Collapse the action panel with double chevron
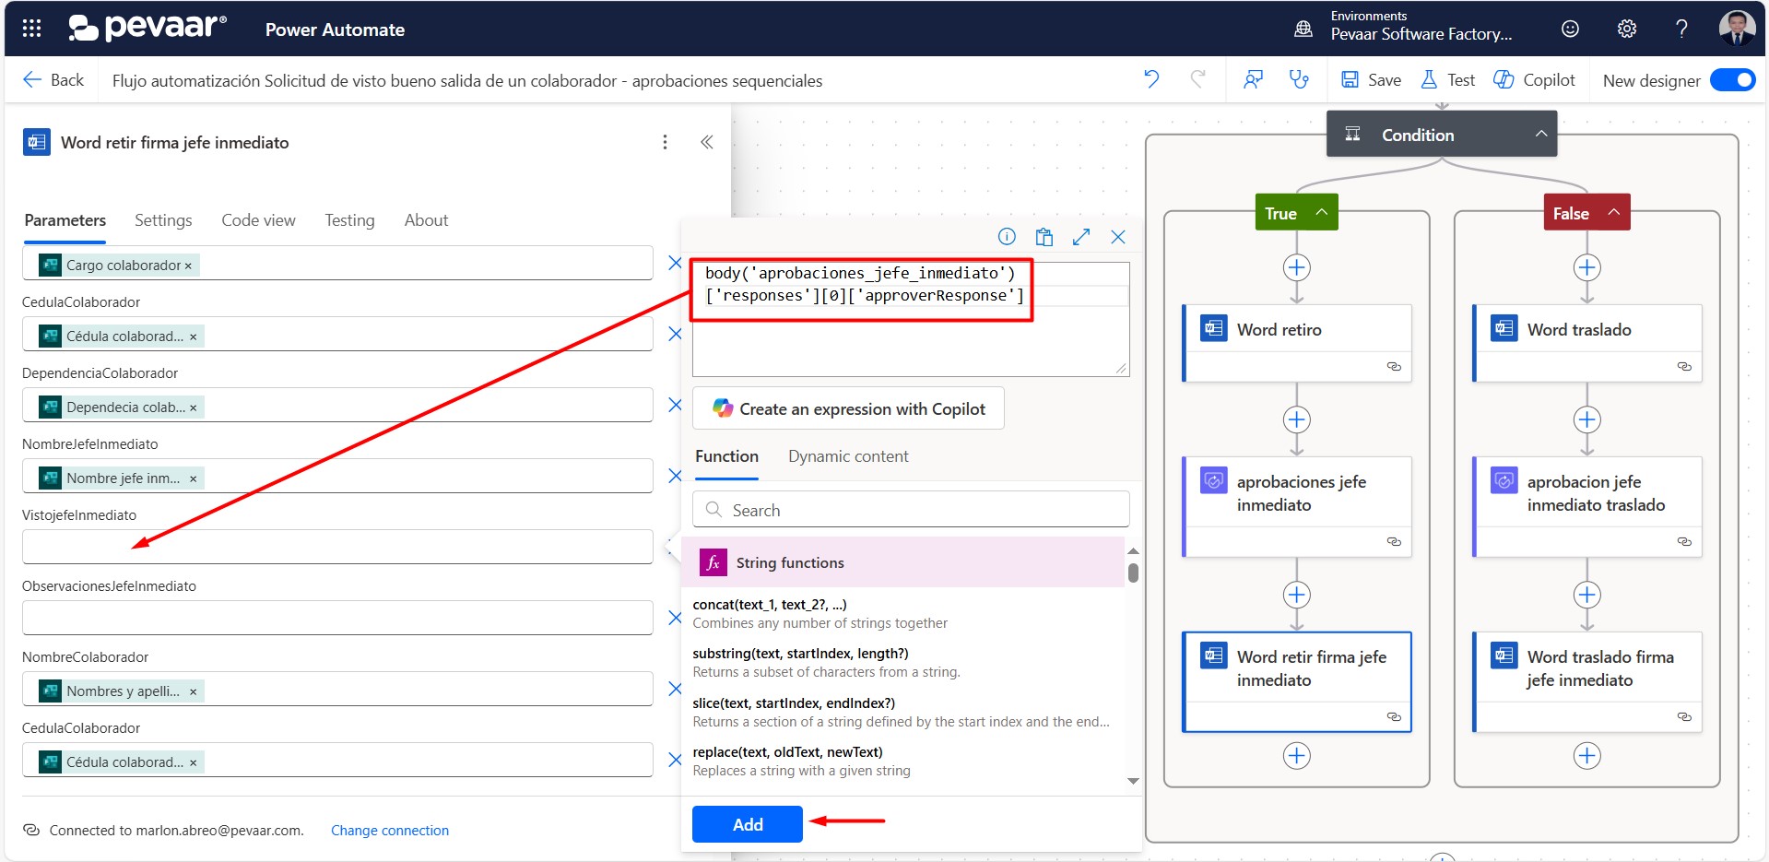1769x862 pixels. (x=707, y=142)
